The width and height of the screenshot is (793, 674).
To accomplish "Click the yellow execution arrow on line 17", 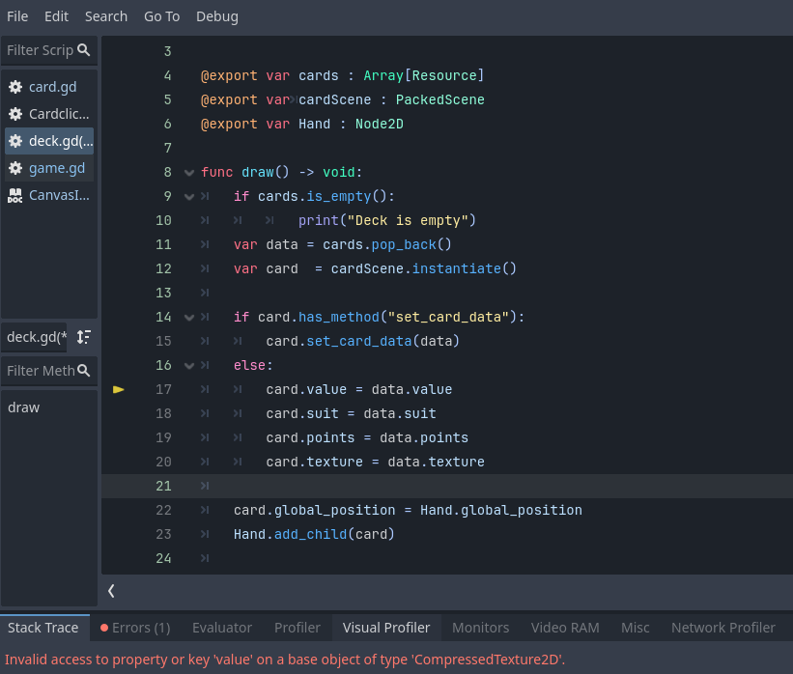I will click(x=119, y=389).
